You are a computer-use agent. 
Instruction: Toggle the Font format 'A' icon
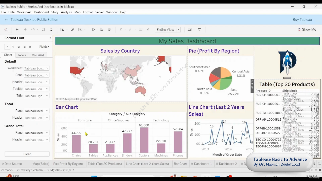click(x=7, y=47)
